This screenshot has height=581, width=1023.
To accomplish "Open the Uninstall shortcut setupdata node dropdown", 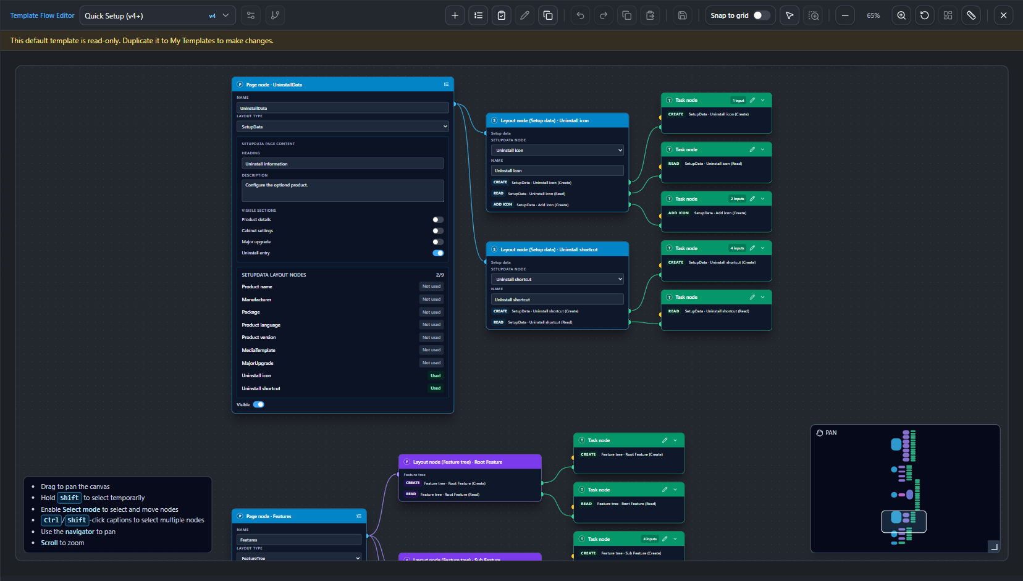I will (557, 279).
